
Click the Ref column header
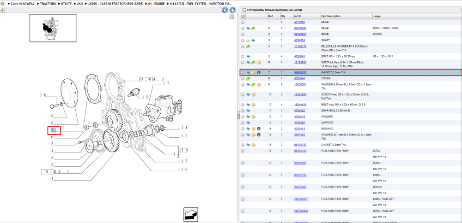point(273,16)
